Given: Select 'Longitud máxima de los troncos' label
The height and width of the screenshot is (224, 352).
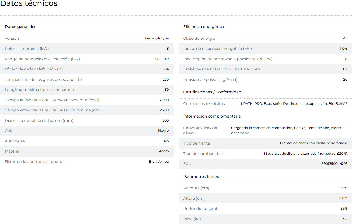Looking at the screenshot, I should pyautogui.click(x=41, y=90).
